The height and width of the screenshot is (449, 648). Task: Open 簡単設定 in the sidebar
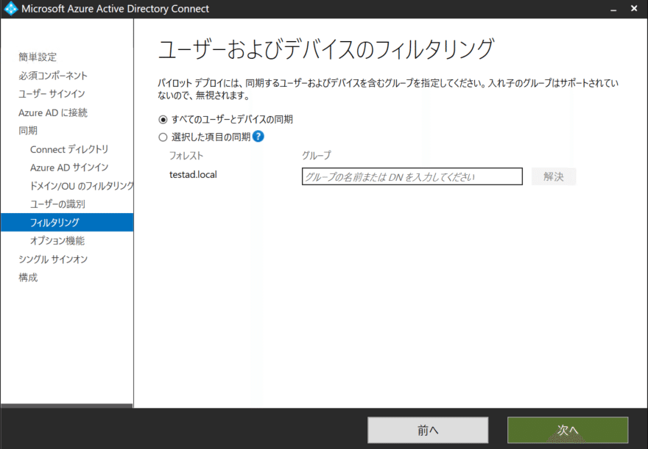tap(38, 57)
